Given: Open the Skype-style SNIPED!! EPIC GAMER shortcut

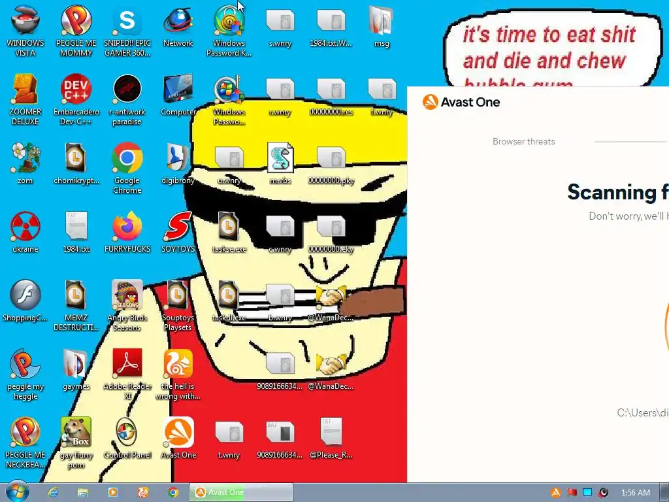Looking at the screenshot, I should pyautogui.click(x=127, y=31).
